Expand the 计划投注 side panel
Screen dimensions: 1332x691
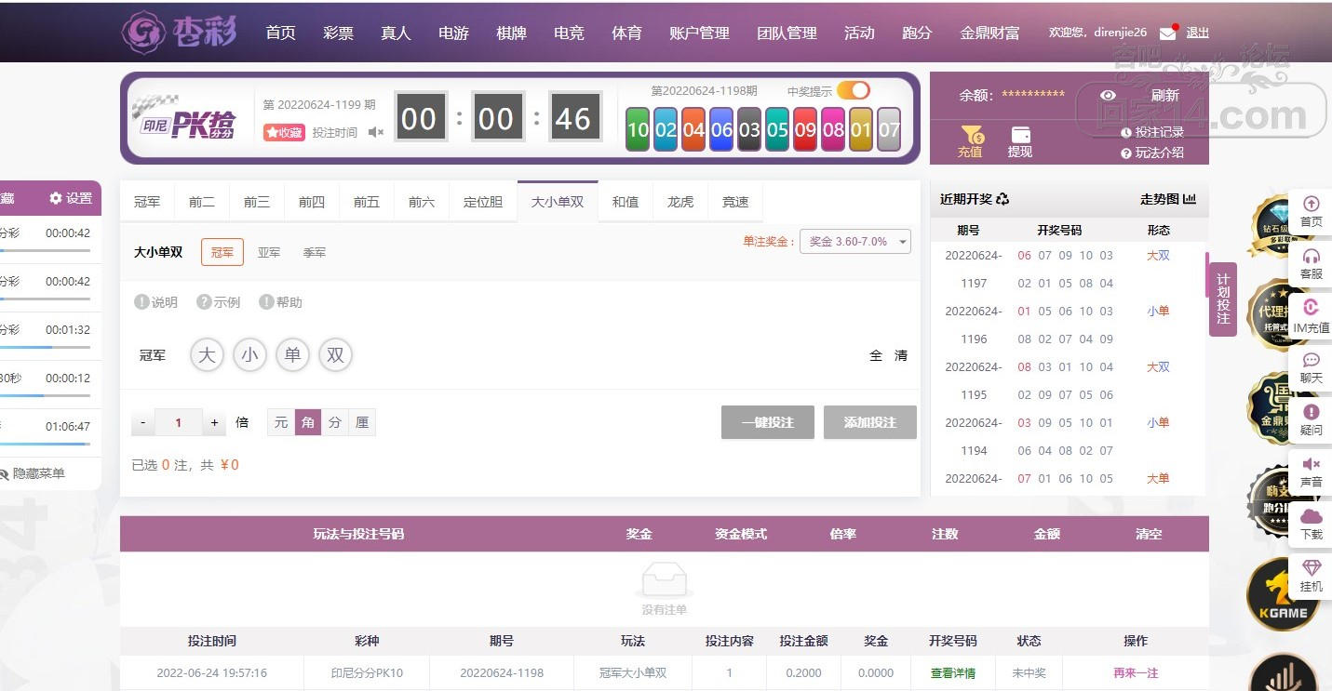1223,299
